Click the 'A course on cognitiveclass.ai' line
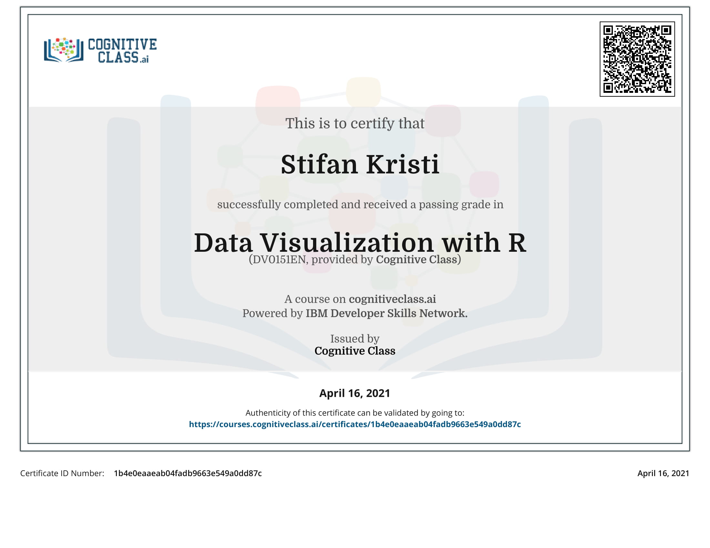 point(360,299)
